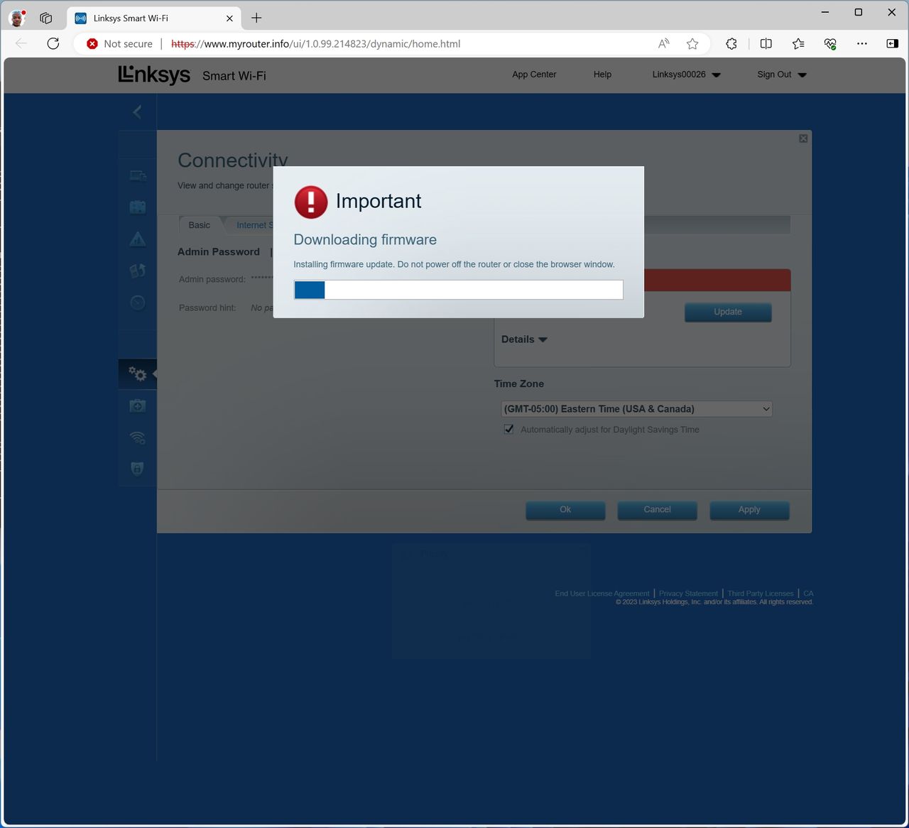Click the firmware download progress bar
The height and width of the screenshot is (828, 909).
459,290
